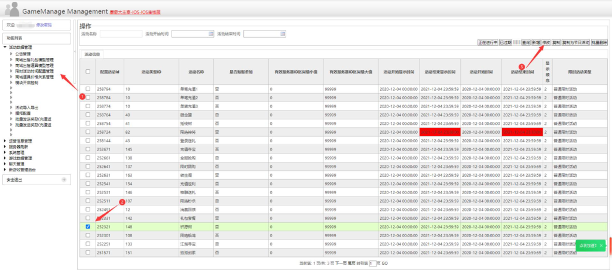Click the 修改密码 link
The height and width of the screenshot is (270, 612).
click(x=44, y=25)
